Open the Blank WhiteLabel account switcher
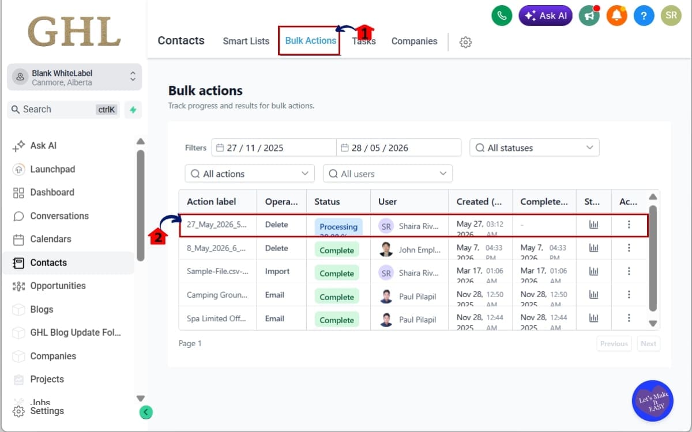The width and height of the screenshot is (692, 432). [x=74, y=77]
